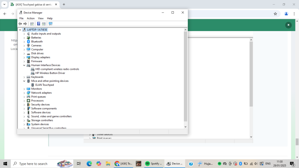Select the Firmware category icon
Screen dimensions: 299x168
[x=28, y=61]
